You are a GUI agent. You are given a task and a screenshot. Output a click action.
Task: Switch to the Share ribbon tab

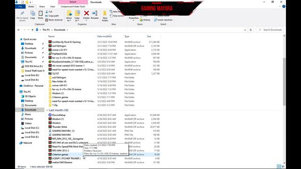tap(42, 7)
